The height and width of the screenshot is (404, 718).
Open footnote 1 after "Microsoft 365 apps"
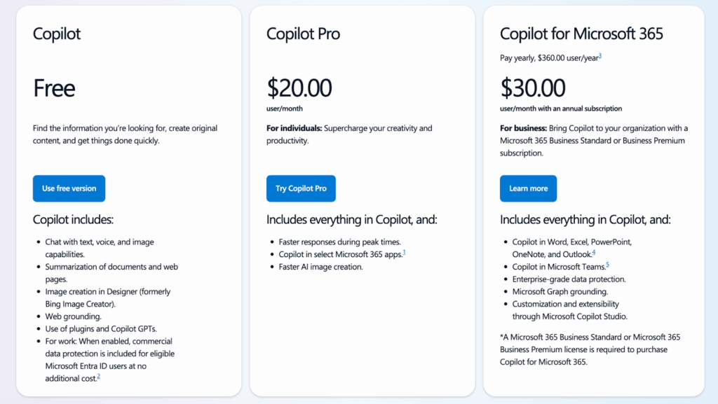[x=404, y=252]
